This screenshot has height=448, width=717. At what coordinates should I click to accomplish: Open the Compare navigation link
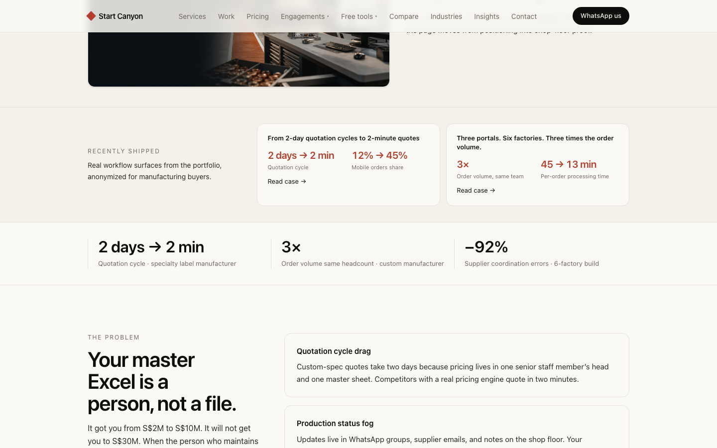(x=404, y=16)
